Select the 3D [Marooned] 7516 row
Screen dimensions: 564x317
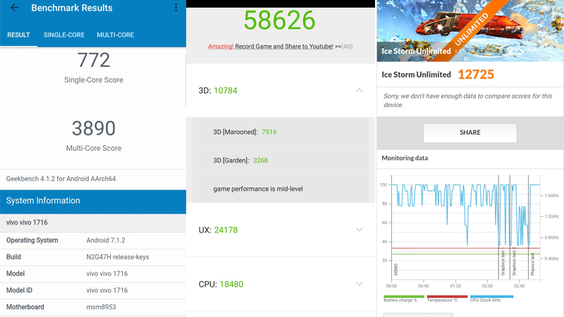click(x=280, y=132)
